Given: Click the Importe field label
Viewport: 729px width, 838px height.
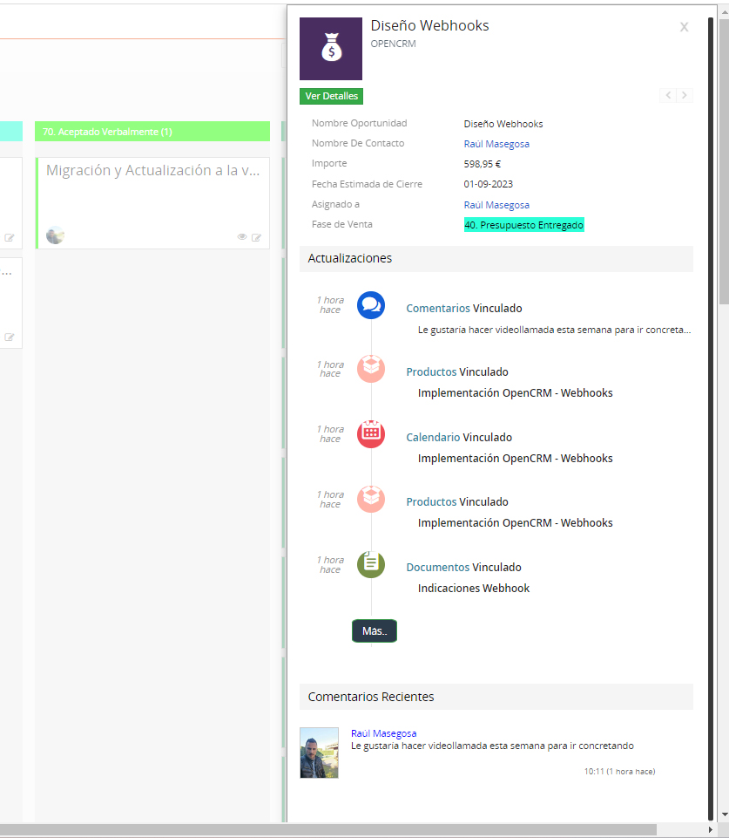Looking at the screenshot, I should (329, 164).
